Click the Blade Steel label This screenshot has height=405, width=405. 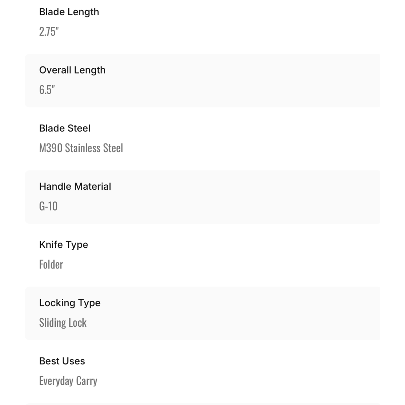point(65,128)
